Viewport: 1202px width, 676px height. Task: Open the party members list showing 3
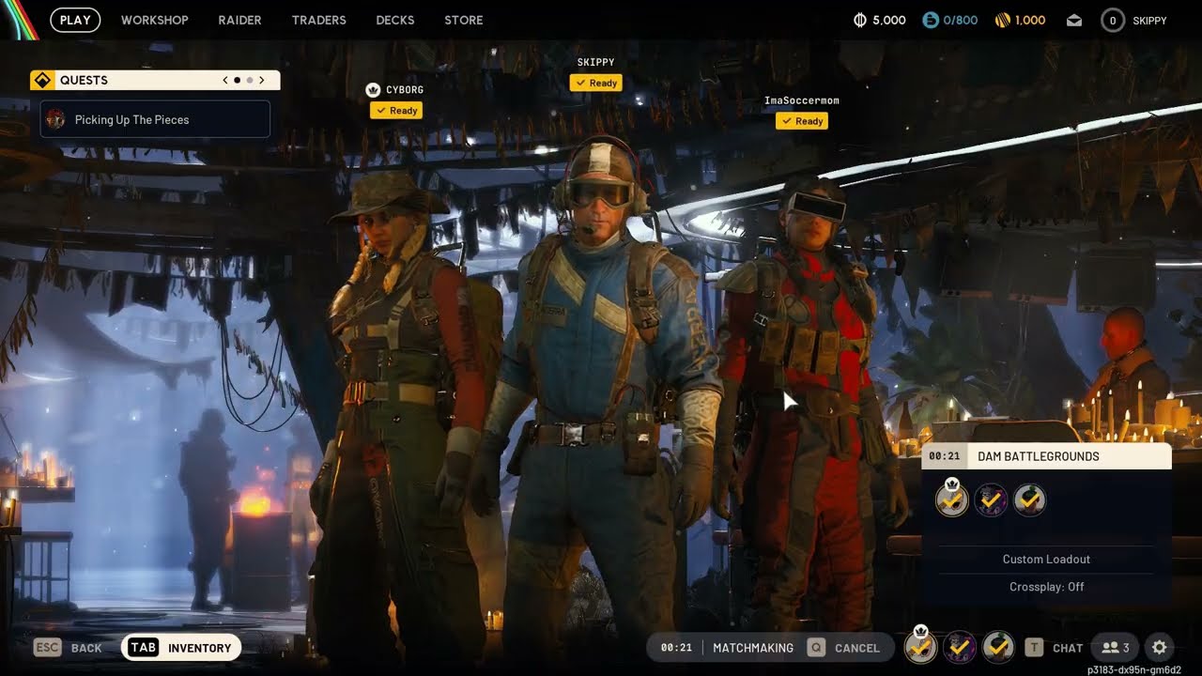point(1116,648)
